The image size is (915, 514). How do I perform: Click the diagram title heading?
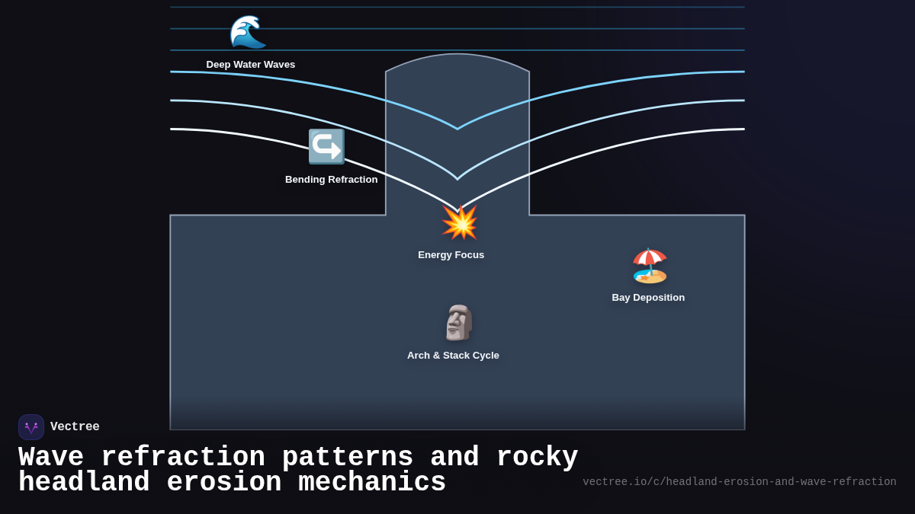click(297, 468)
